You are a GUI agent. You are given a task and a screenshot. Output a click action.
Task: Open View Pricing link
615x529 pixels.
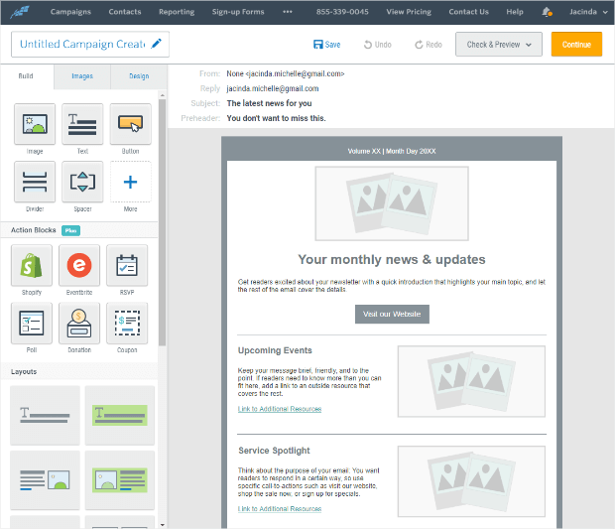(409, 12)
